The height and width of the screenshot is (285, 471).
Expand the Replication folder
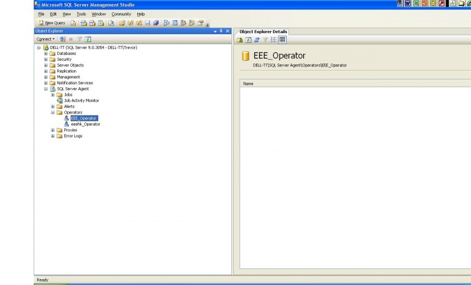tap(46, 71)
